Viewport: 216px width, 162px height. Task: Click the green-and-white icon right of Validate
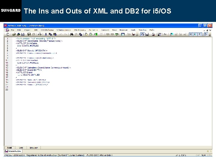[96, 34]
